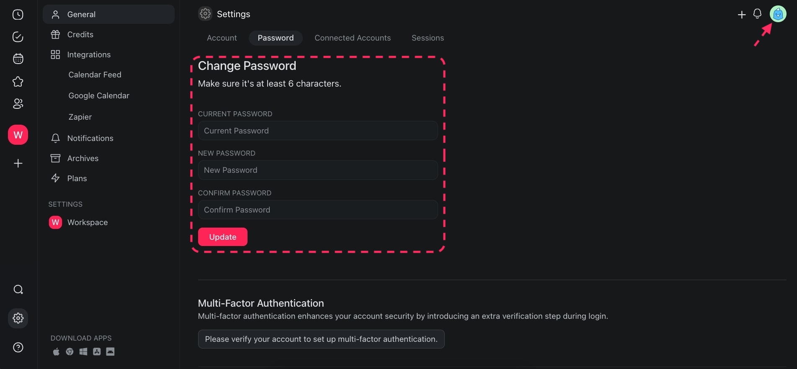Viewport: 797px width, 369px height.
Task: Open notifications with the top-right bell icon
Action: click(x=757, y=14)
